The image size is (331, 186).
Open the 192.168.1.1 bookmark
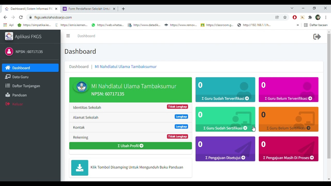[254, 25]
